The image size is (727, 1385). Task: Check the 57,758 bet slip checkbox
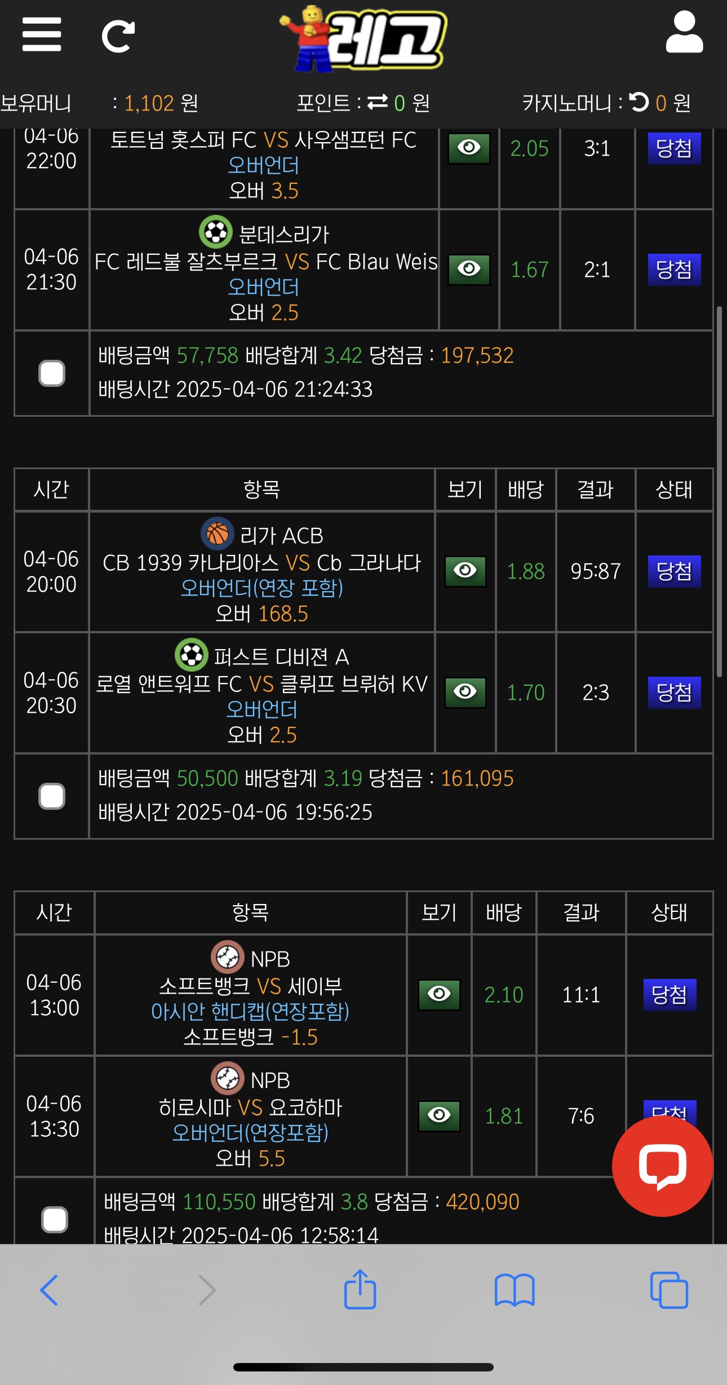[x=52, y=373]
